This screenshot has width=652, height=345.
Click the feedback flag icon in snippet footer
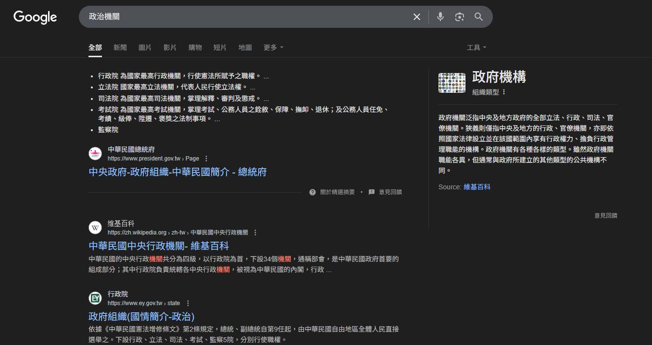pos(372,192)
